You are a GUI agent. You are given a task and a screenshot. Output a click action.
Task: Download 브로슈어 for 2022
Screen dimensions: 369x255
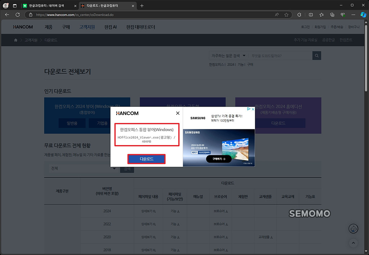pos(221,224)
